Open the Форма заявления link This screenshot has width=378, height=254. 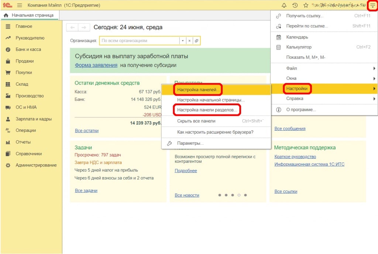[x=96, y=65]
